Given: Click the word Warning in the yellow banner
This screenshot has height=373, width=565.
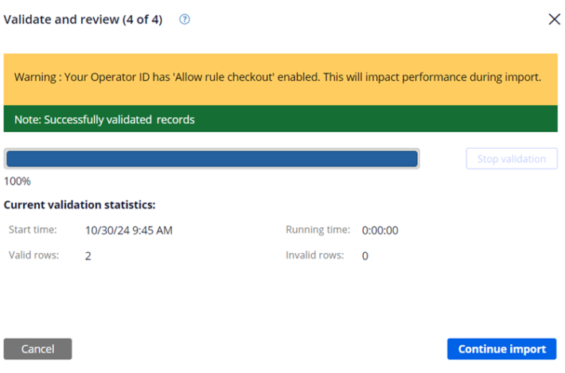Looking at the screenshot, I should click(36, 78).
